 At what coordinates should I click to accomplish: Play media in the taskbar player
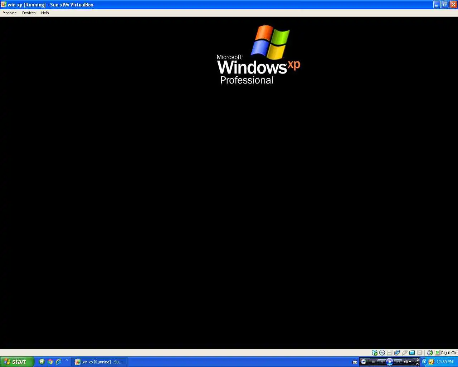click(390, 362)
